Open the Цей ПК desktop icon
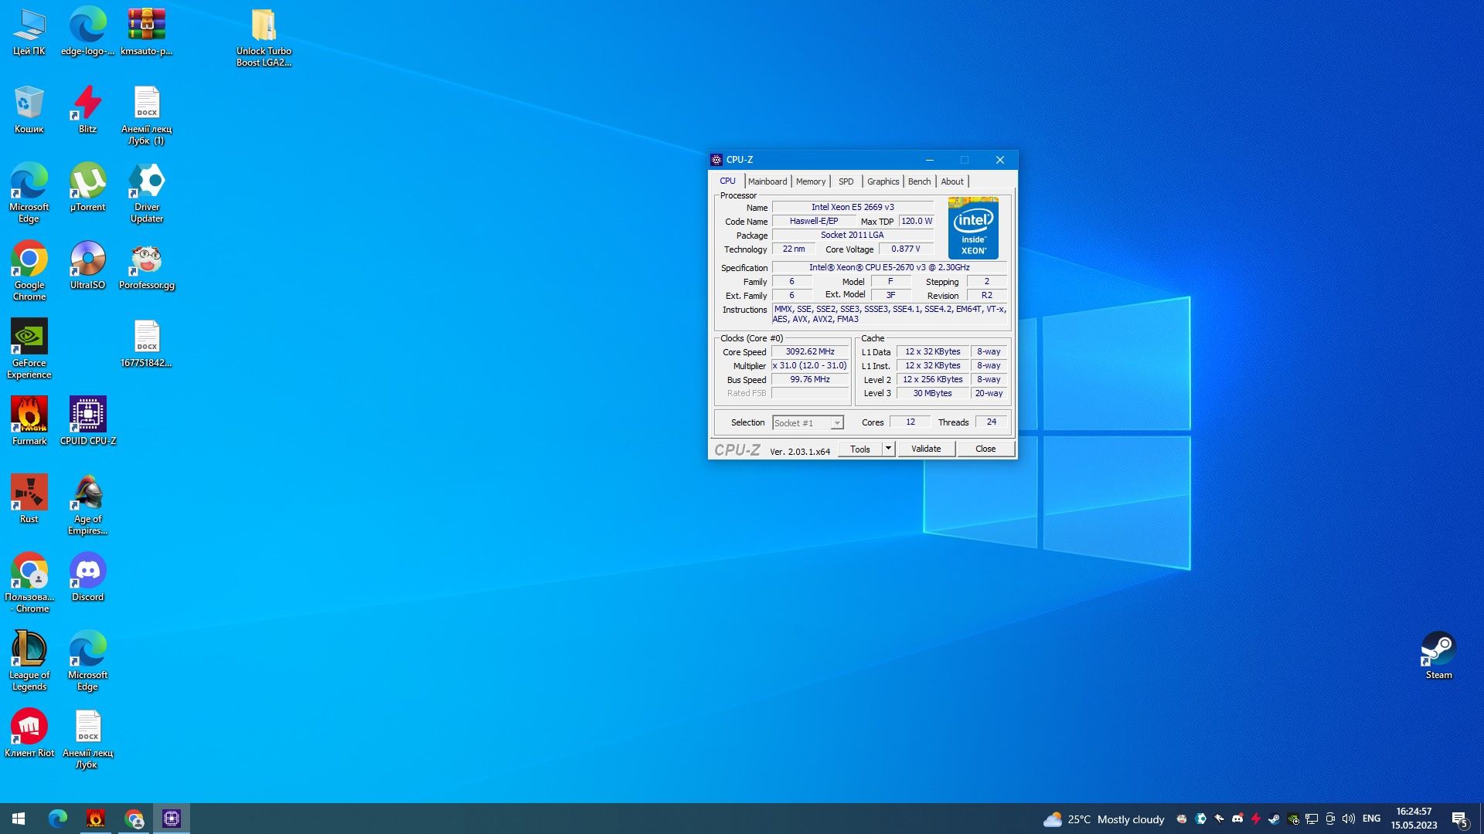 pyautogui.click(x=29, y=32)
